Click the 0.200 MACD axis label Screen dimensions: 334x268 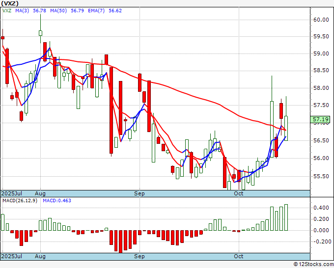coord(321,219)
